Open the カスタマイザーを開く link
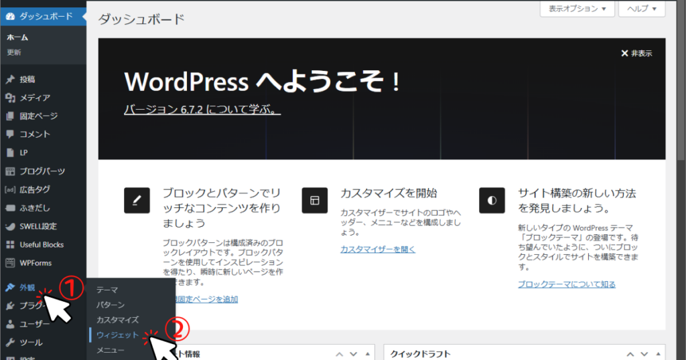 (378, 250)
